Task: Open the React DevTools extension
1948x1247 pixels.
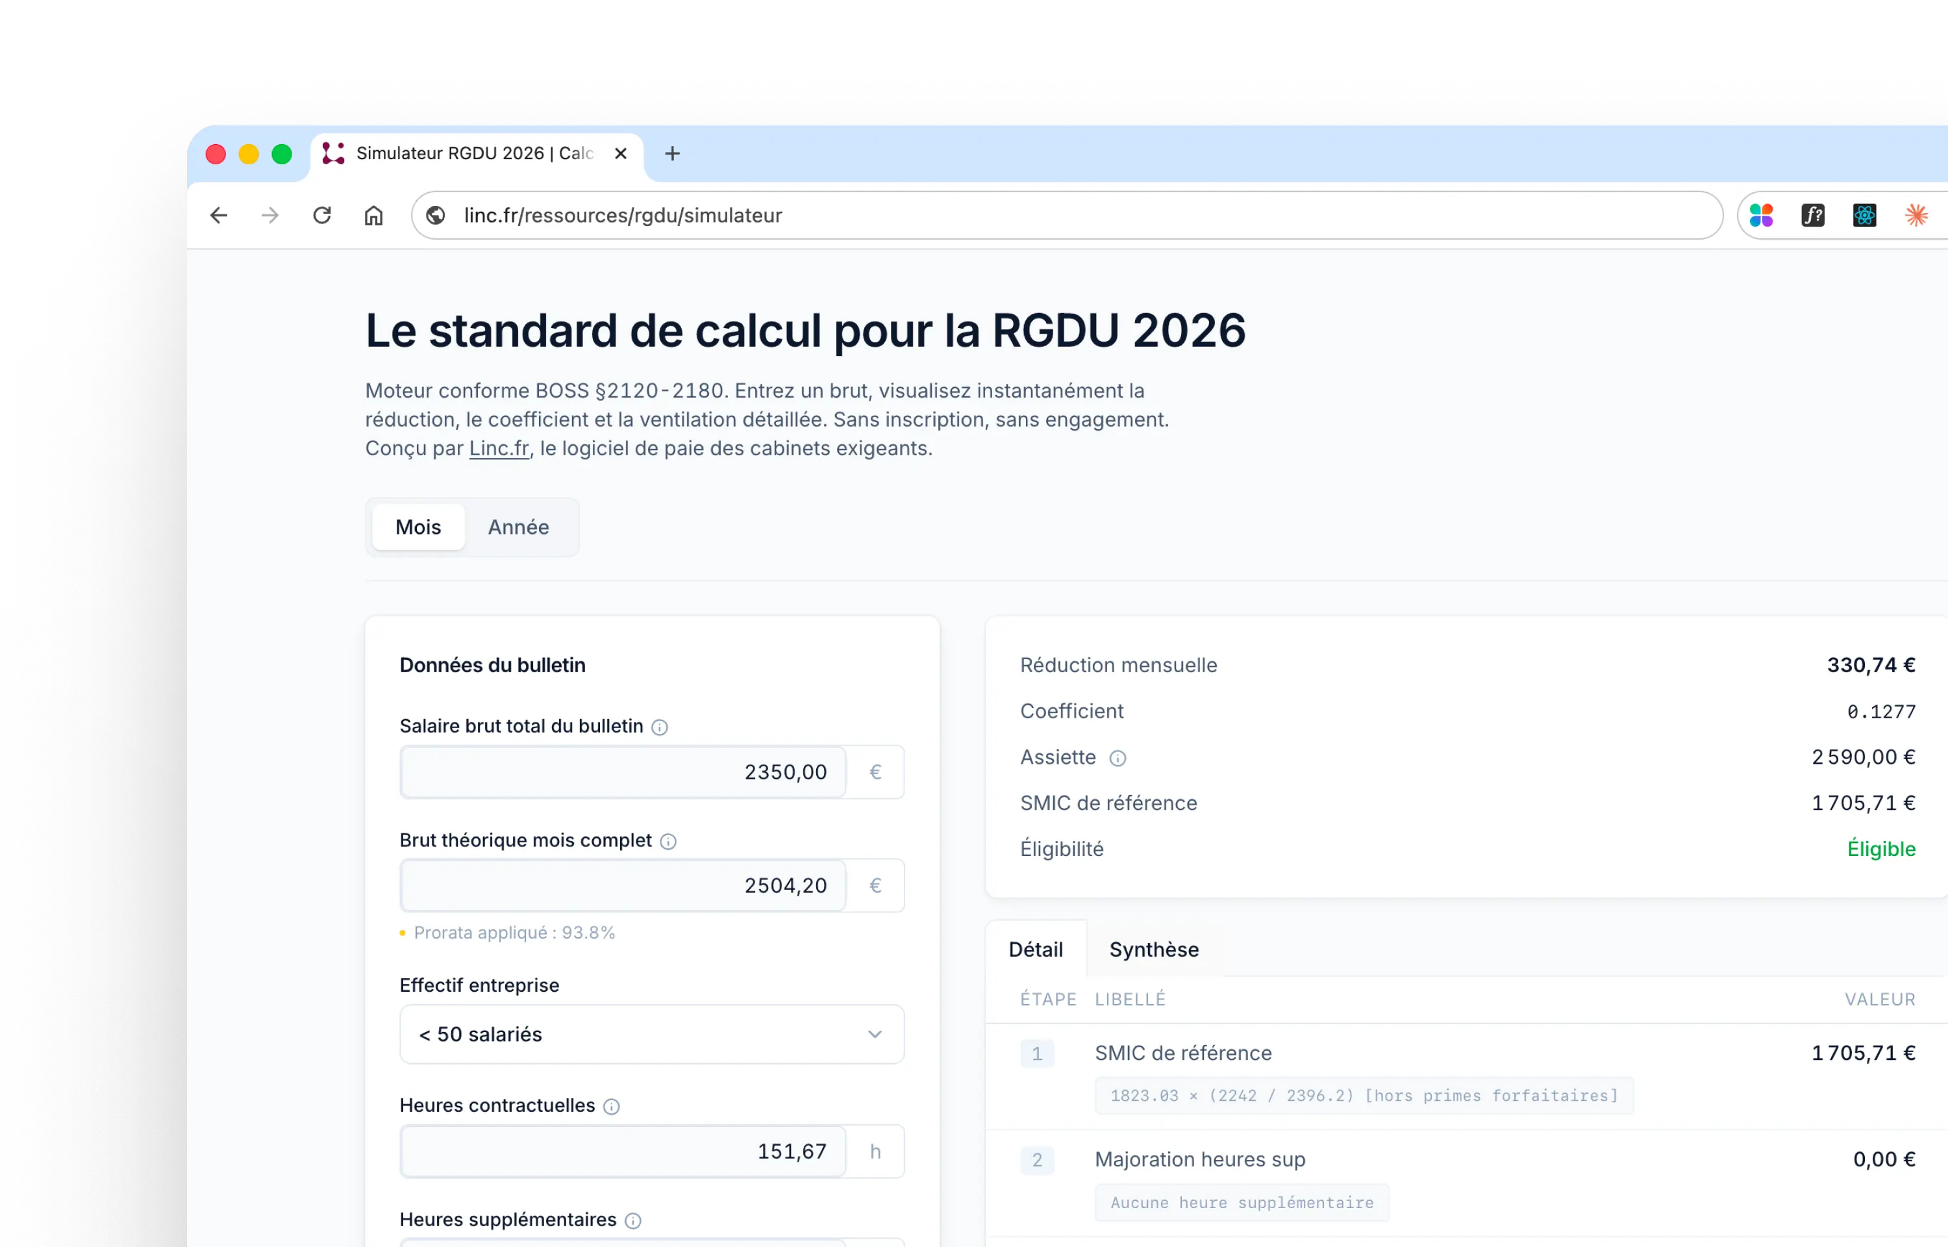Action: click(1865, 214)
